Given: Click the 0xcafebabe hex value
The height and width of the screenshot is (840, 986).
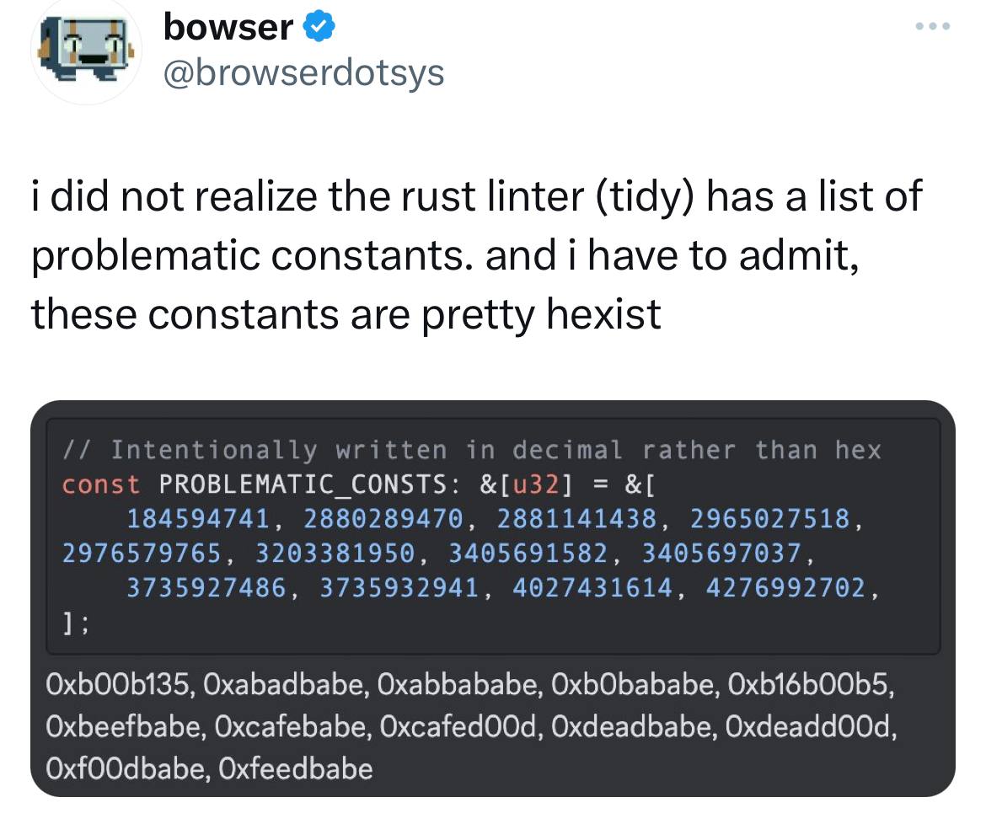Looking at the screenshot, I should click(x=292, y=727).
